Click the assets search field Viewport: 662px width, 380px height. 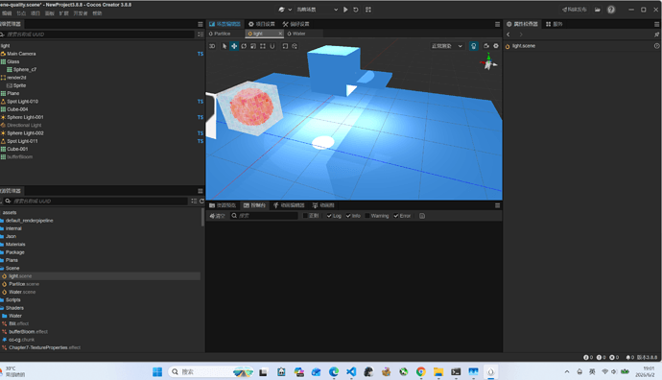pyautogui.click(x=96, y=201)
